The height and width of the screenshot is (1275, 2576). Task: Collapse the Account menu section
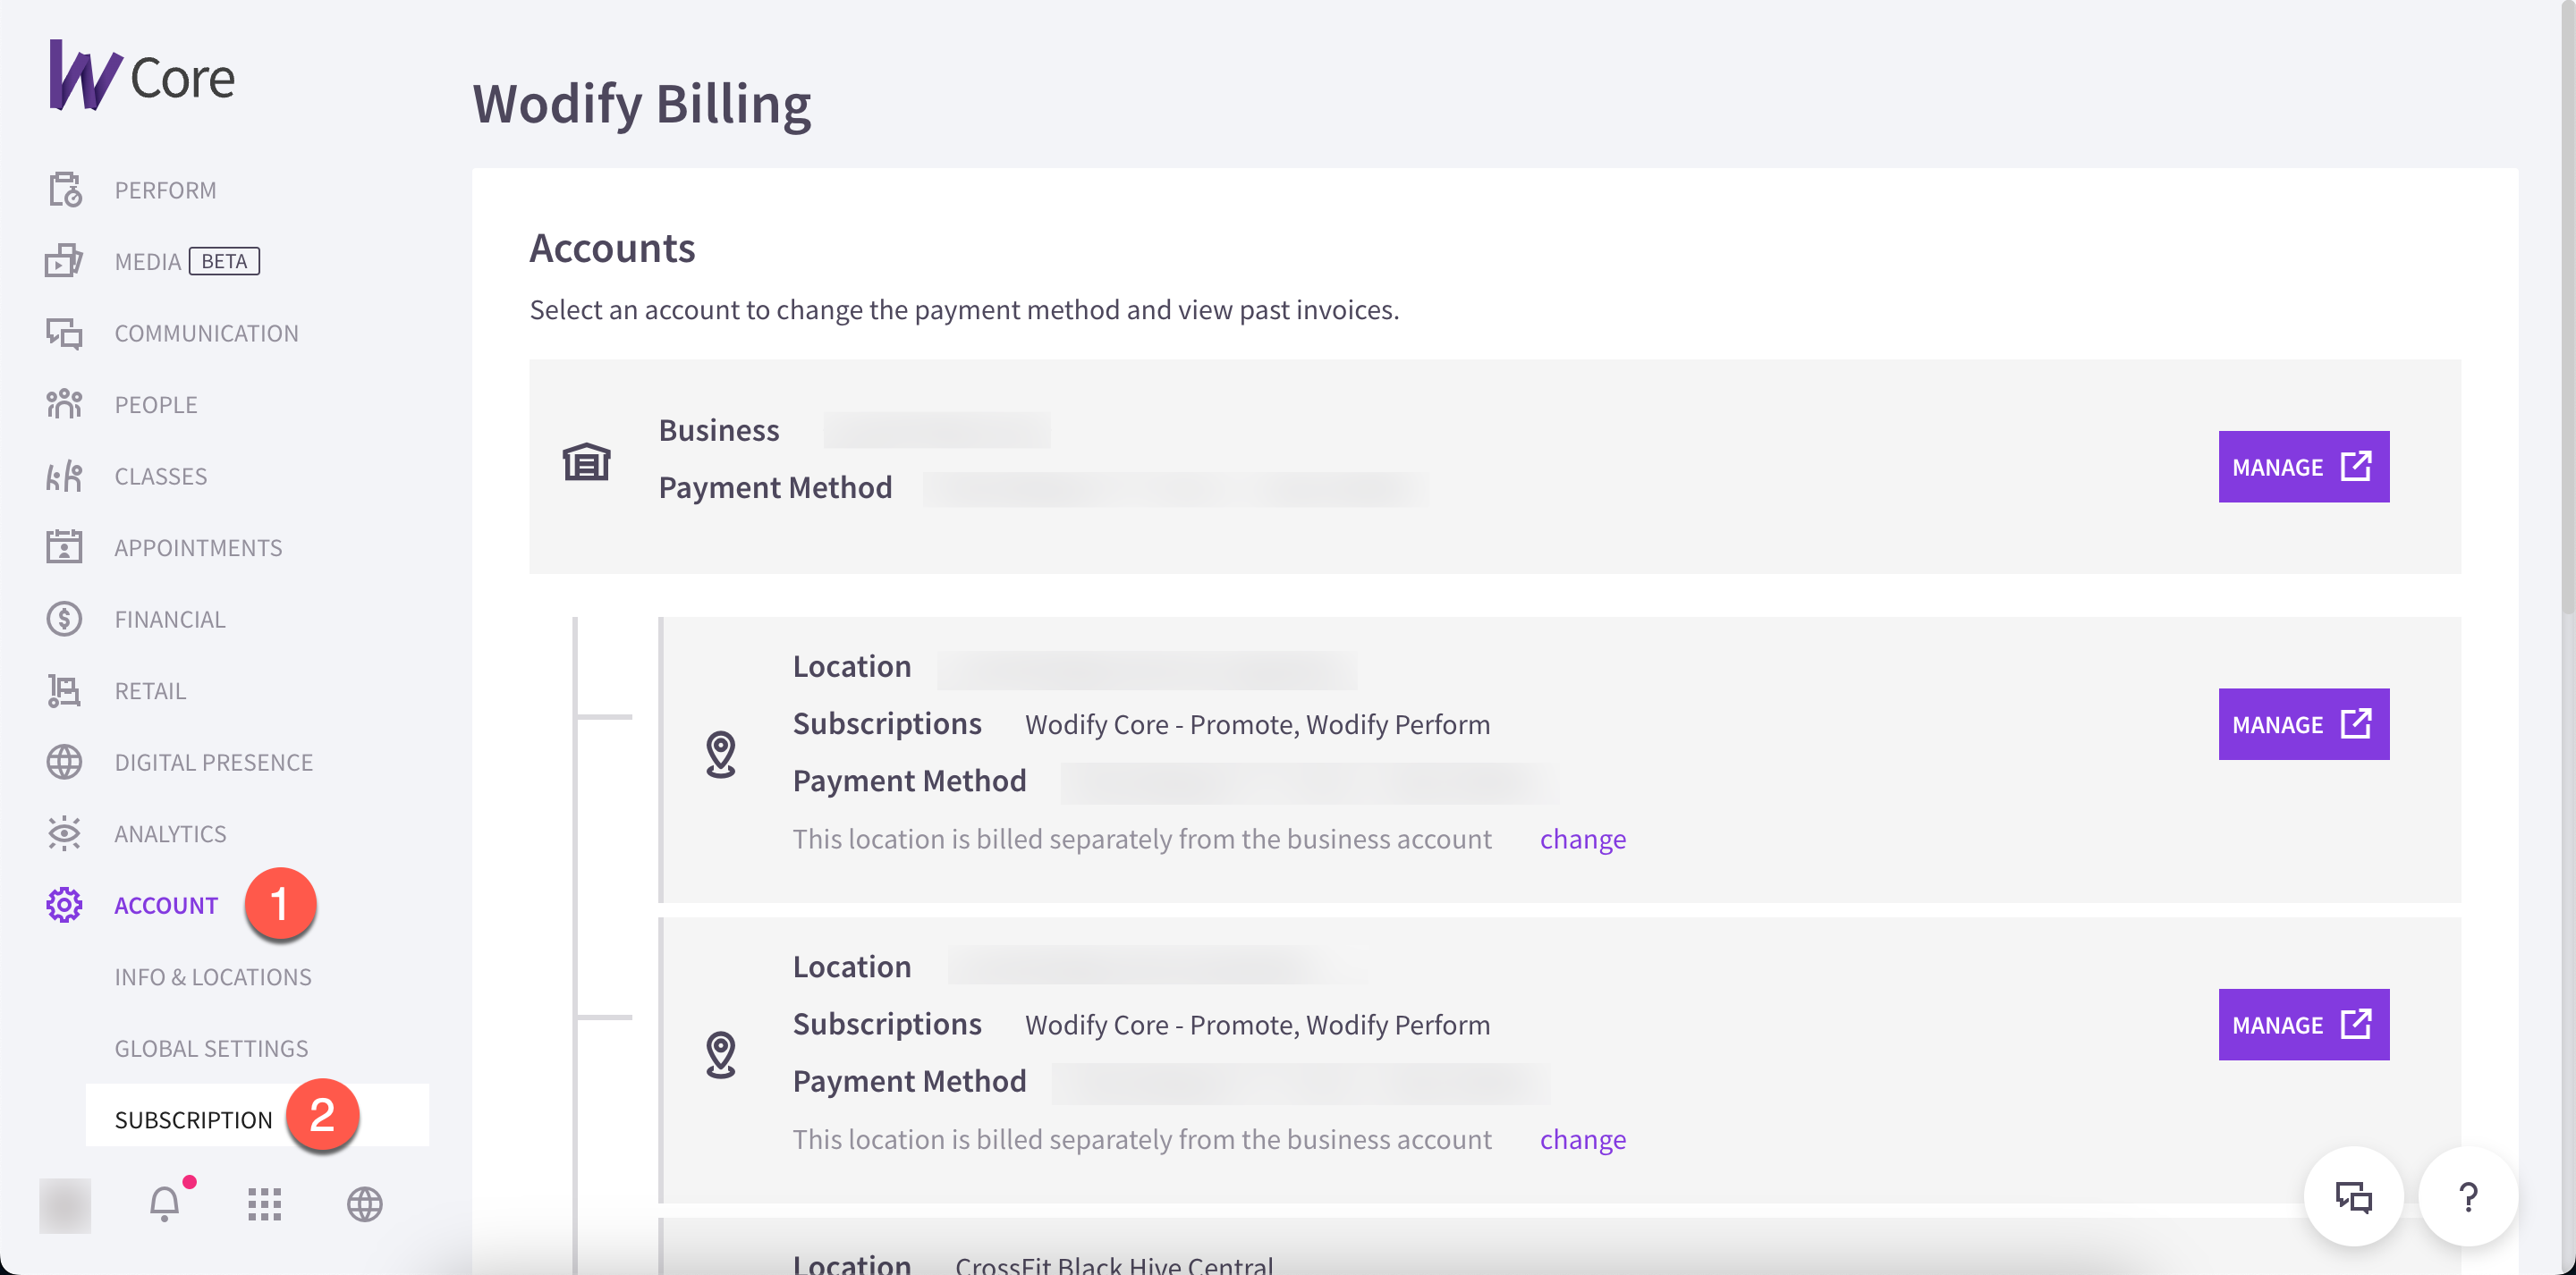[166, 905]
